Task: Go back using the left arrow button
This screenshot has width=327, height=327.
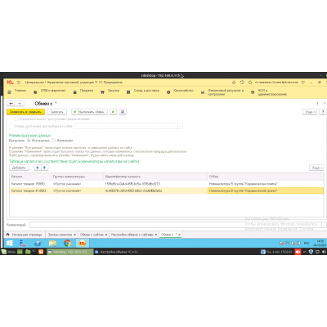Action: (x=11, y=104)
